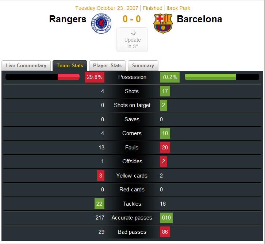Click the Rangers club crest icon
The height and width of the screenshot is (244, 265).
(103, 23)
